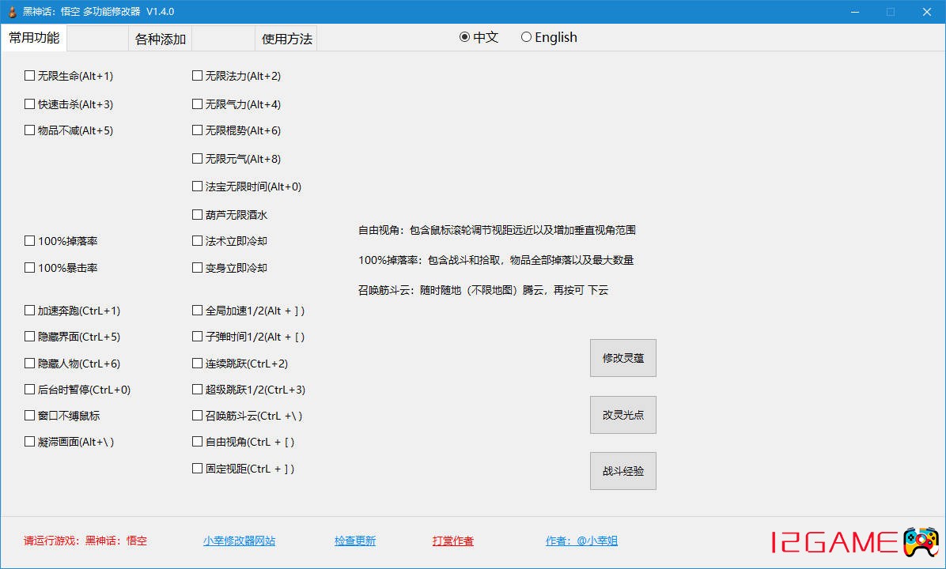946x569 pixels.
Task: Select the blank tab after 各种添加
Action: tap(223, 40)
